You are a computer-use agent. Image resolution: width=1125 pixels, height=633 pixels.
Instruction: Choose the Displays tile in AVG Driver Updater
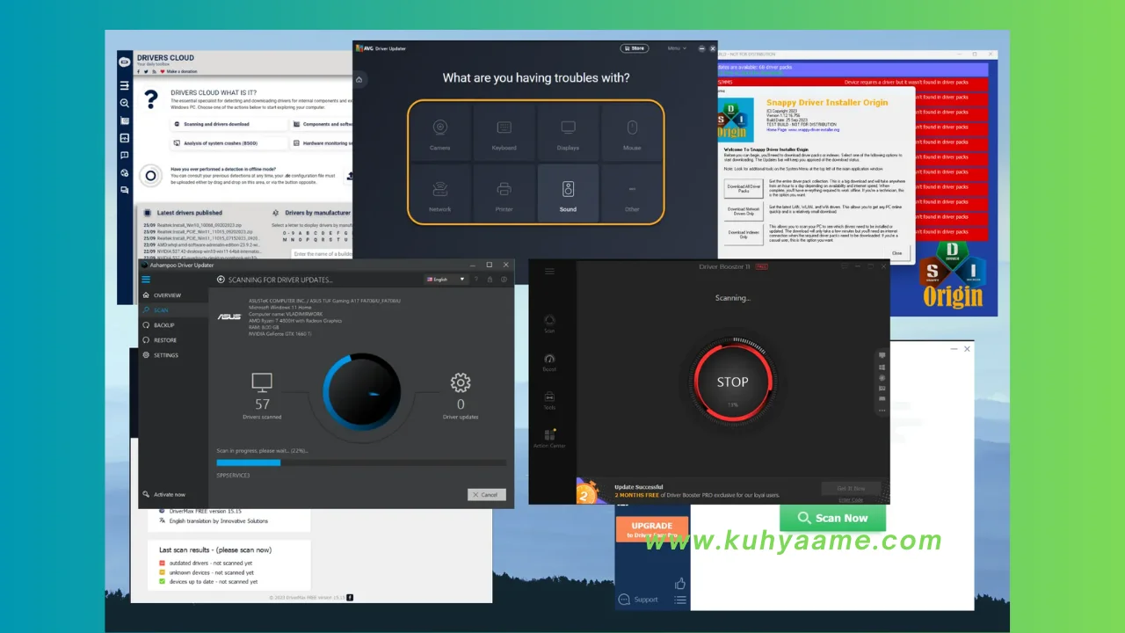point(568,132)
